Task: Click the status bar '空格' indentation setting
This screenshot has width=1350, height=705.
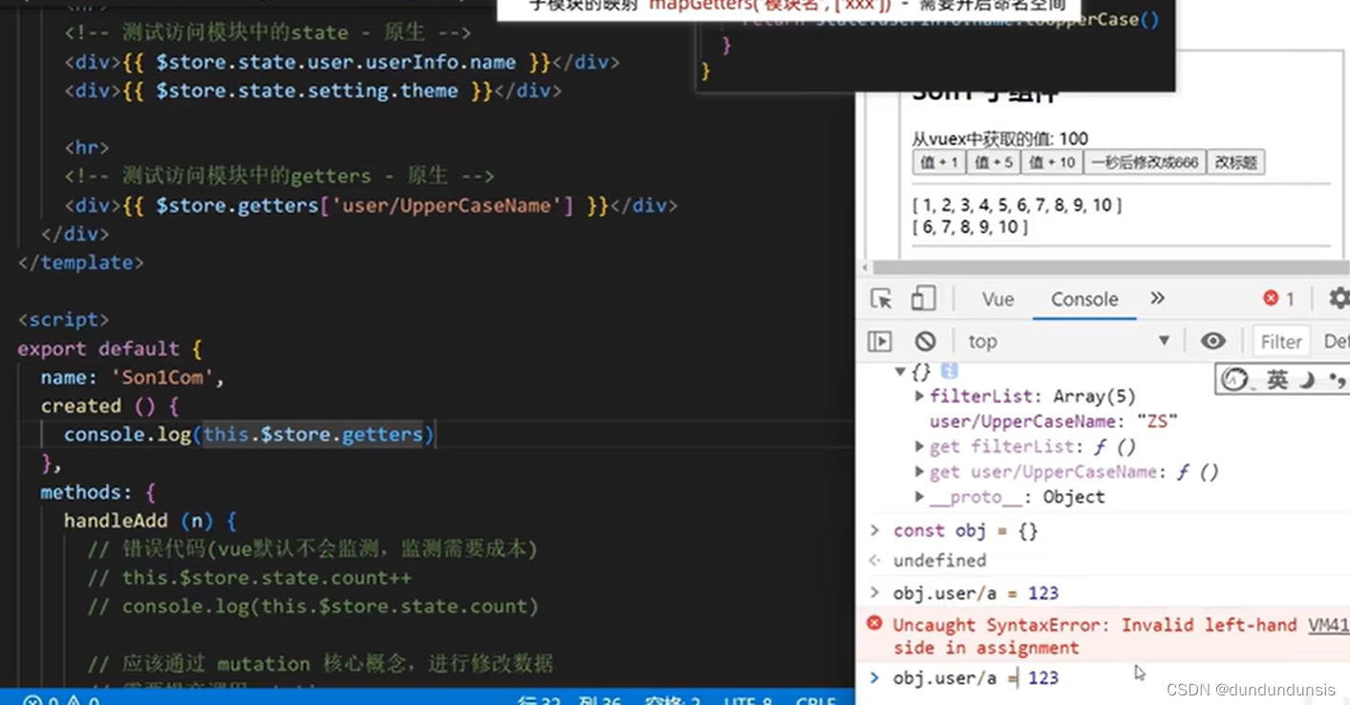Action: pos(675,699)
